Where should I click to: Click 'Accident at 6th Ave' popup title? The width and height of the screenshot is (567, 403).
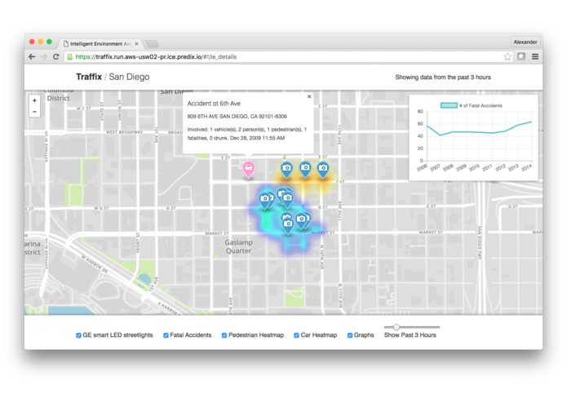tap(214, 104)
